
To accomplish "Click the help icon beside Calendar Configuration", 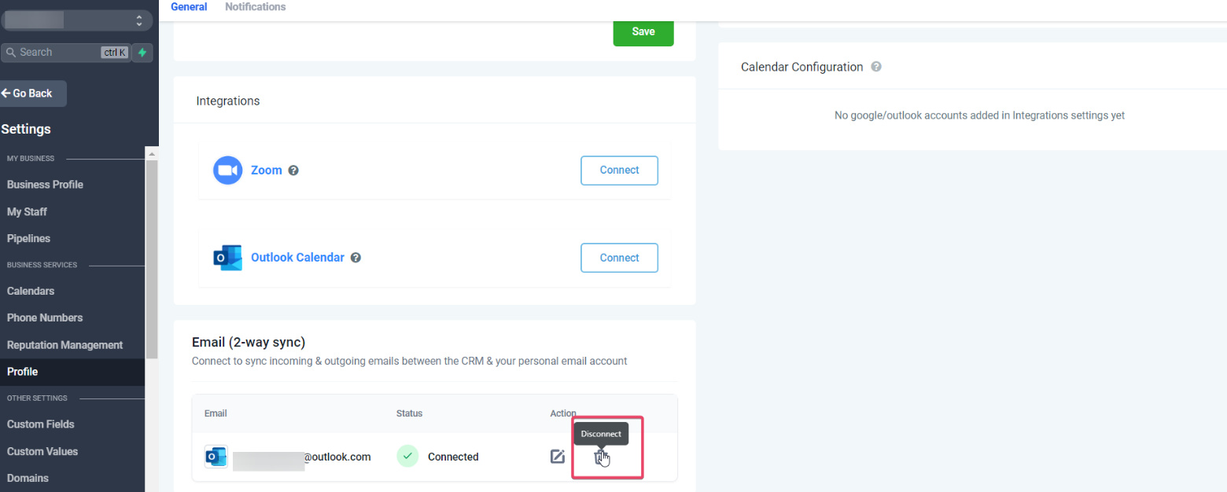I will point(876,67).
